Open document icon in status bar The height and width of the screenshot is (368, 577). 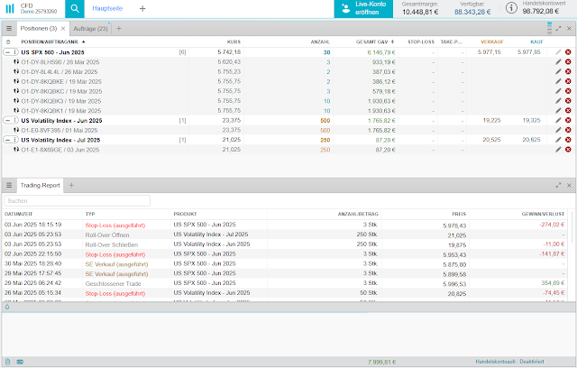pyautogui.click(x=8, y=362)
